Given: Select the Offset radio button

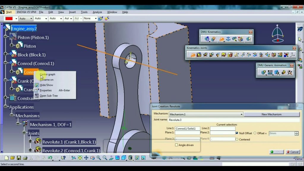Looking at the screenshot, I should click(254, 133).
